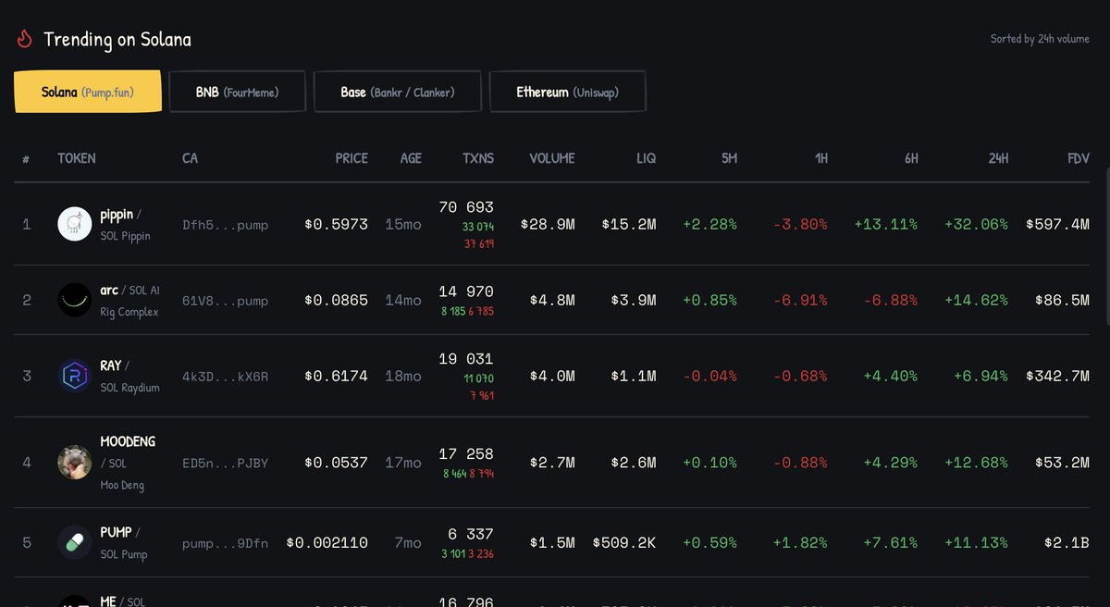Click the vertical scrollbar on the right

click(x=1106, y=278)
